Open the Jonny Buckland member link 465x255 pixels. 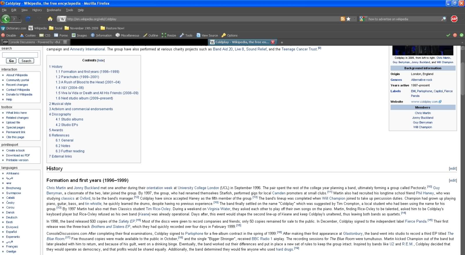click(423, 118)
